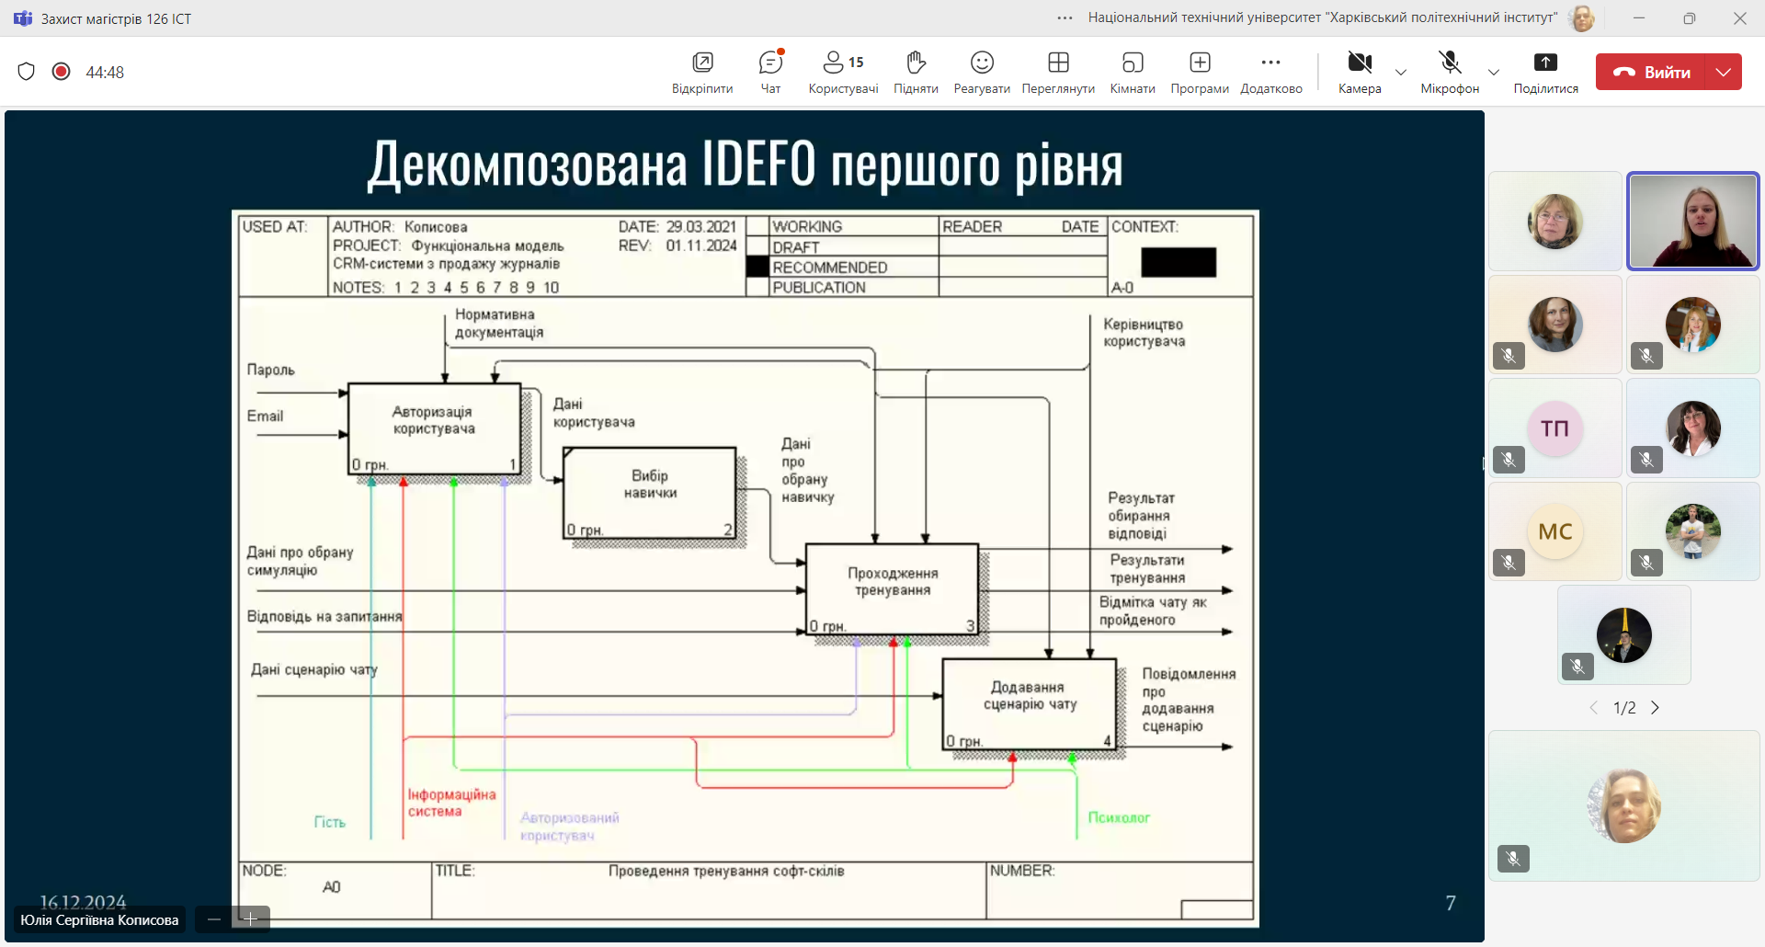Raise your hand with Підняти

pyautogui.click(x=916, y=72)
